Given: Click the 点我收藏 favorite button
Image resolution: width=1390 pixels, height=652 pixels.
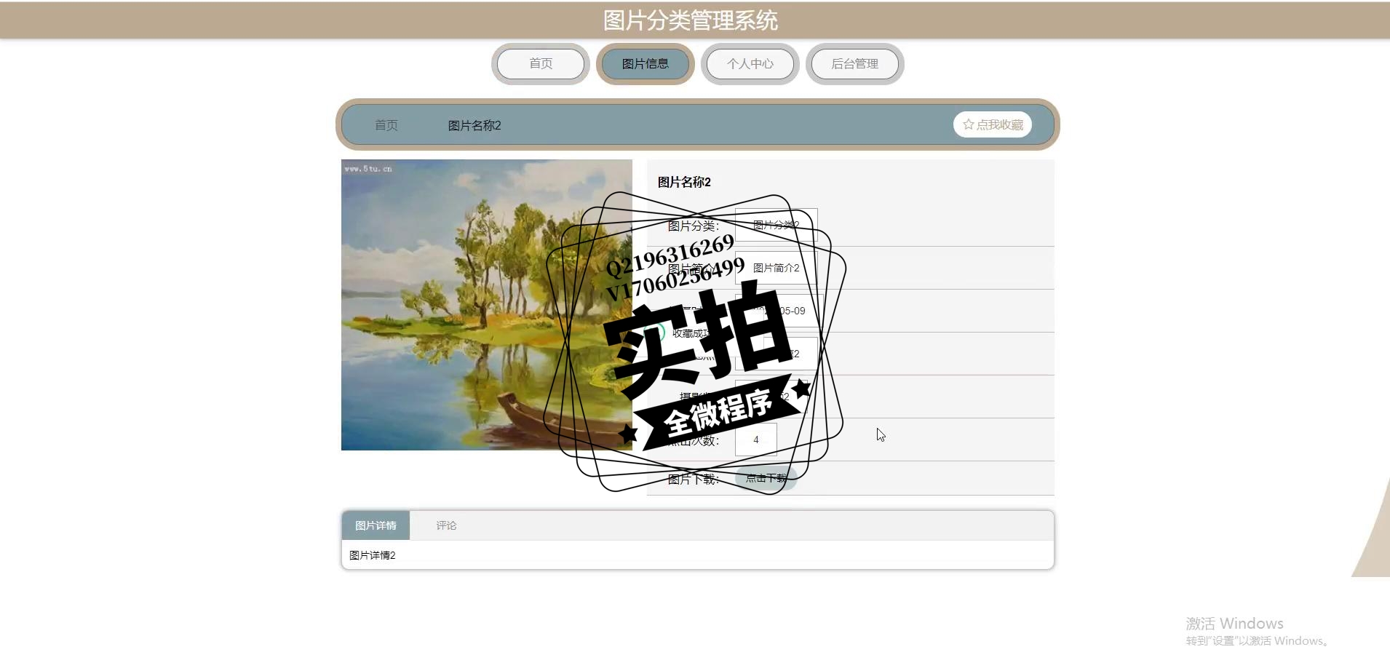Looking at the screenshot, I should click(x=993, y=124).
